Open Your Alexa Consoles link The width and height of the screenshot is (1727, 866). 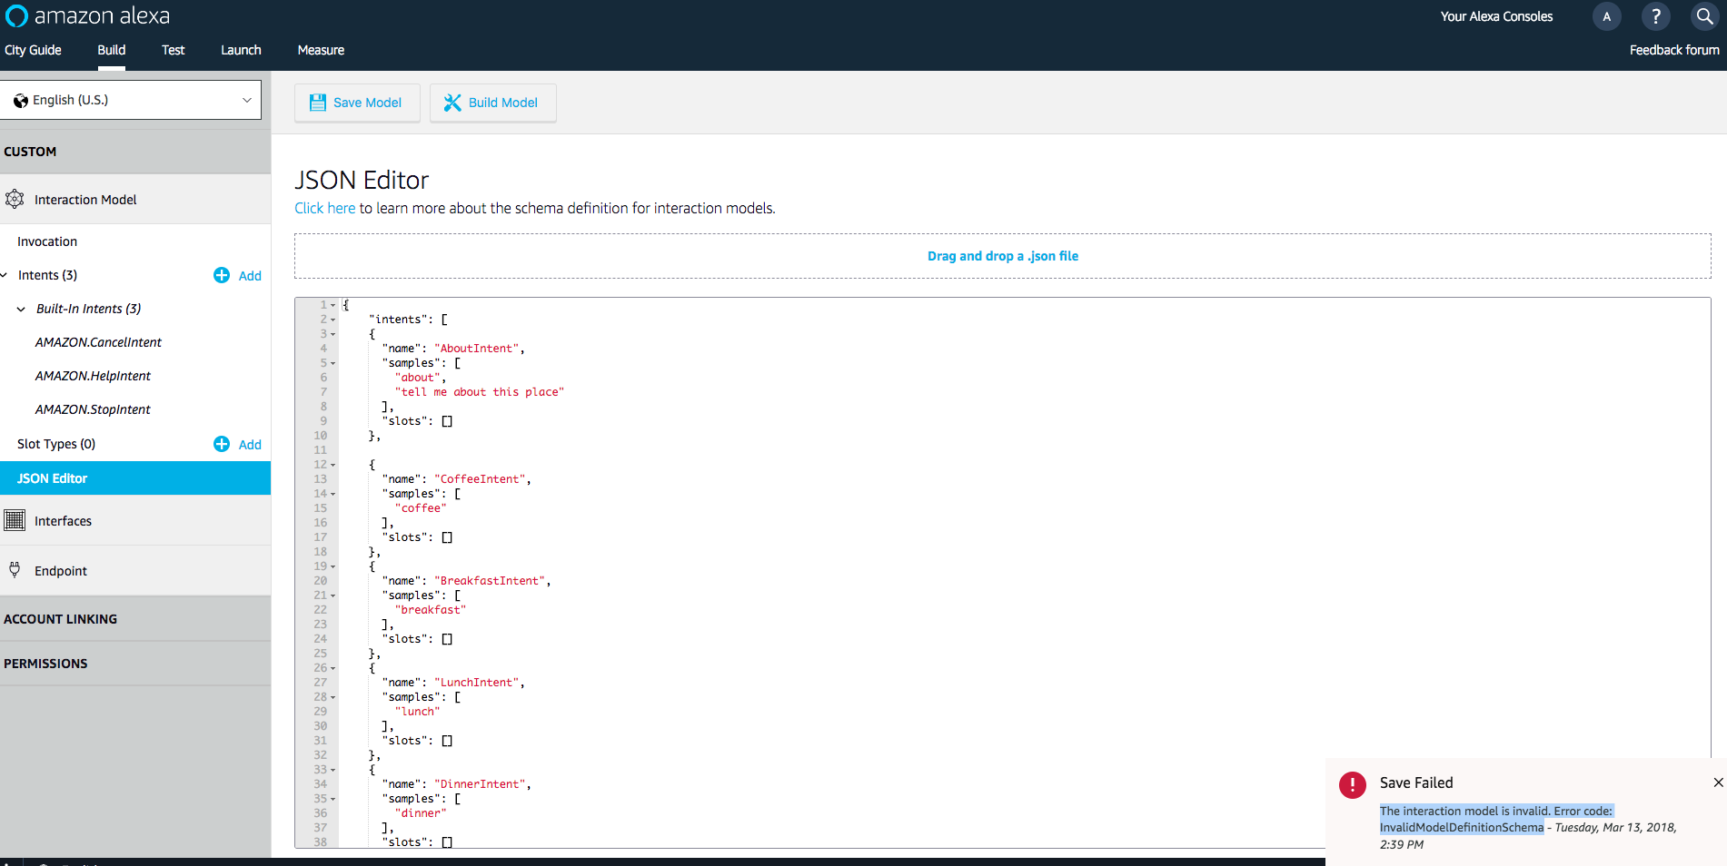pyautogui.click(x=1496, y=16)
